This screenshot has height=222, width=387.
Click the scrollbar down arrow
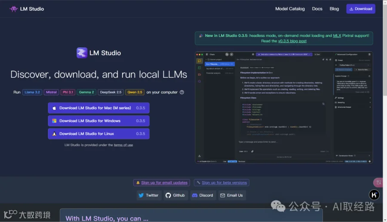tap(385, 219)
